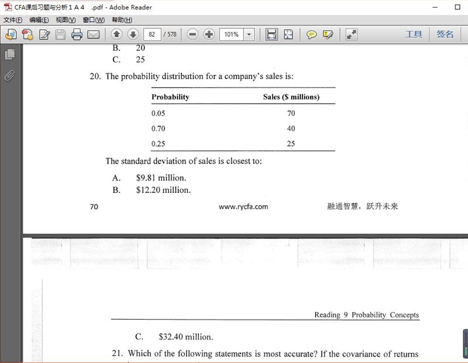
Task: Click the 'Probability' table header
Action: [x=170, y=97]
